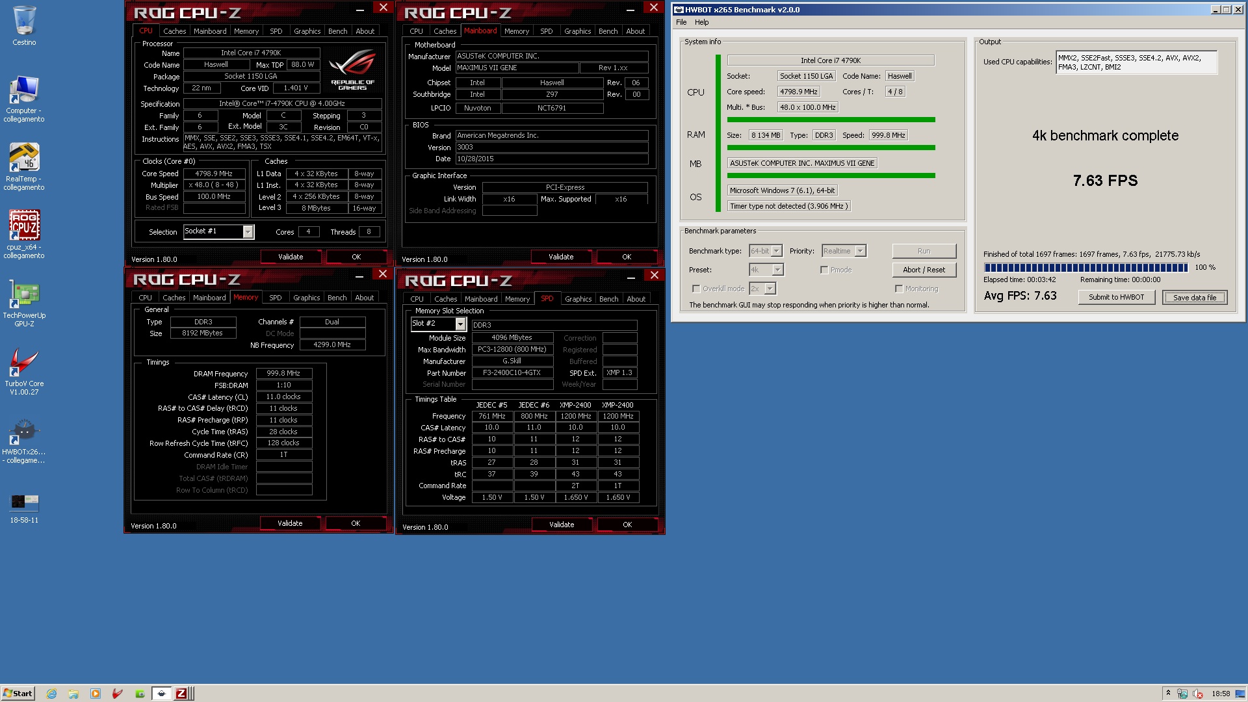Close the HWBOT x265 Benchmark window

1238,10
